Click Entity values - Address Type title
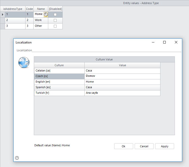The width and height of the screenshot is (189, 167). [x=141, y=3]
